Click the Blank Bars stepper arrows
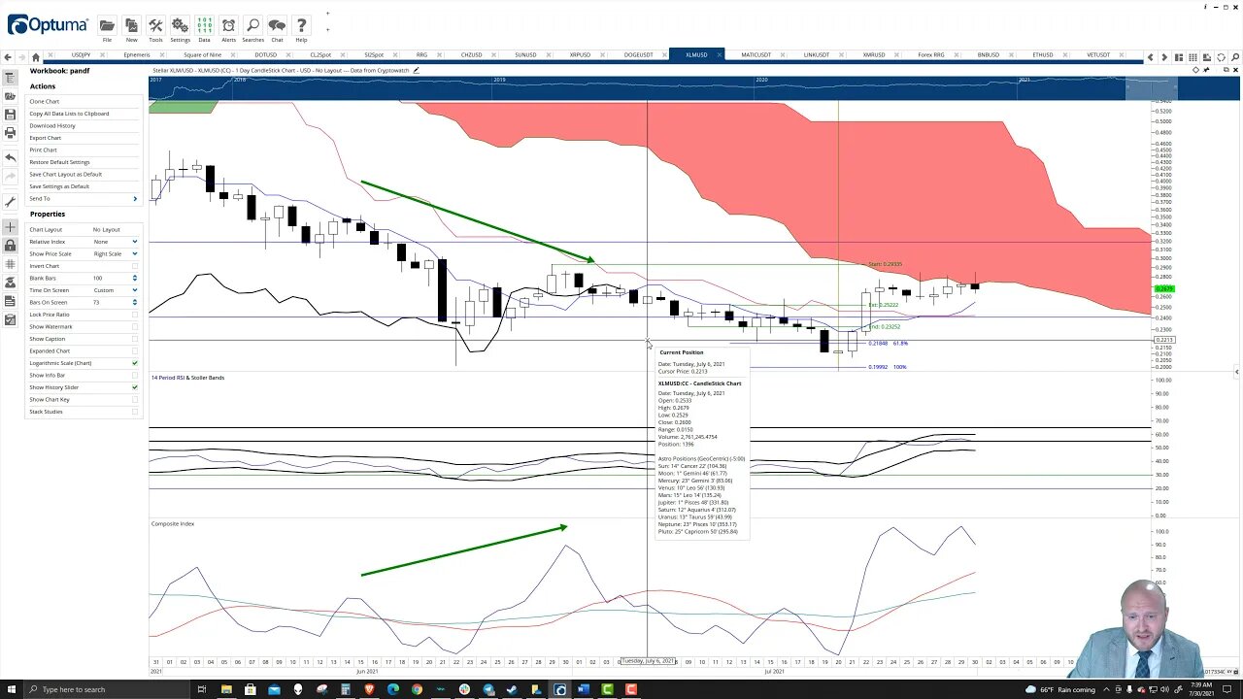This screenshot has width=1243, height=699. [x=134, y=278]
